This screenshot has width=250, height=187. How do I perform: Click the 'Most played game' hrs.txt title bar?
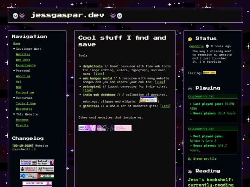coord(213,129)
